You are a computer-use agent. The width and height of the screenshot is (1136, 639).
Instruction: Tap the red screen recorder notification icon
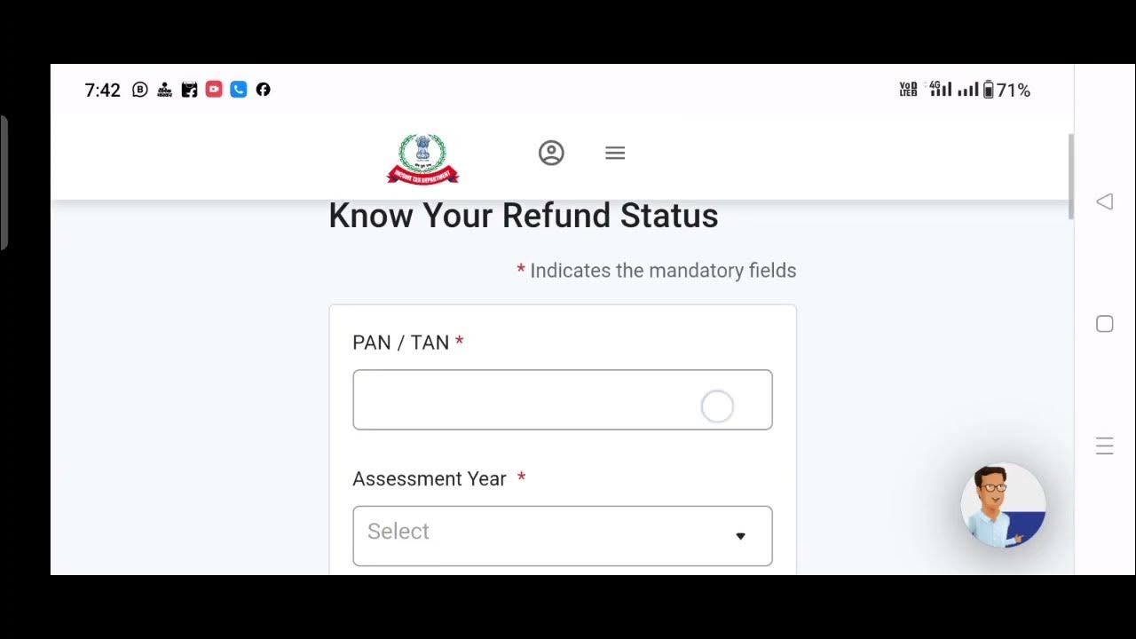click(x=214, y=90)
